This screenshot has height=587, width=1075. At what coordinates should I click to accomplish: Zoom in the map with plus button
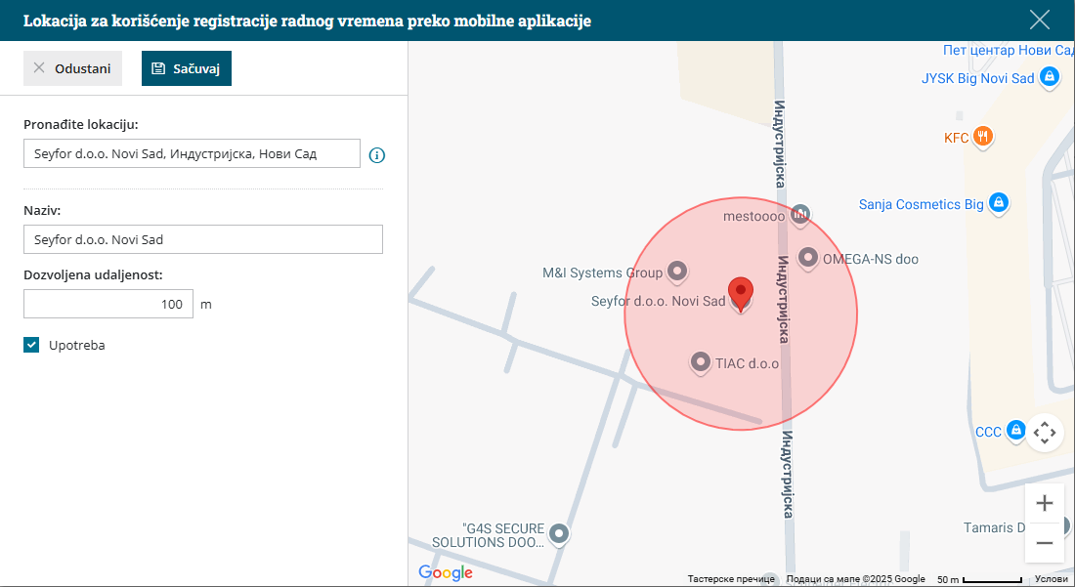pyautogui.click(x=1044, y=503)
